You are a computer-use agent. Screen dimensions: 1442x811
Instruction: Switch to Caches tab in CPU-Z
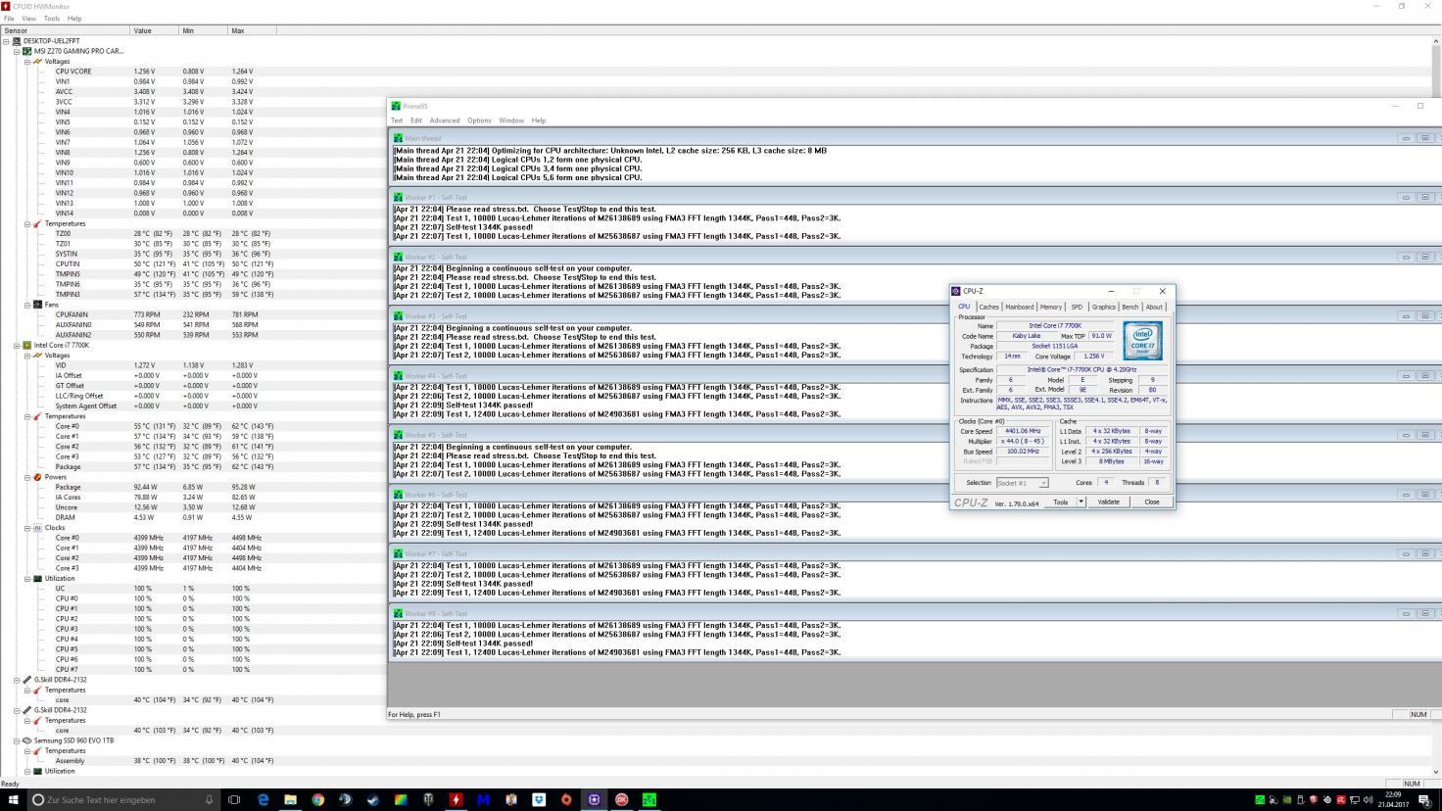click(x=988, y=307)
